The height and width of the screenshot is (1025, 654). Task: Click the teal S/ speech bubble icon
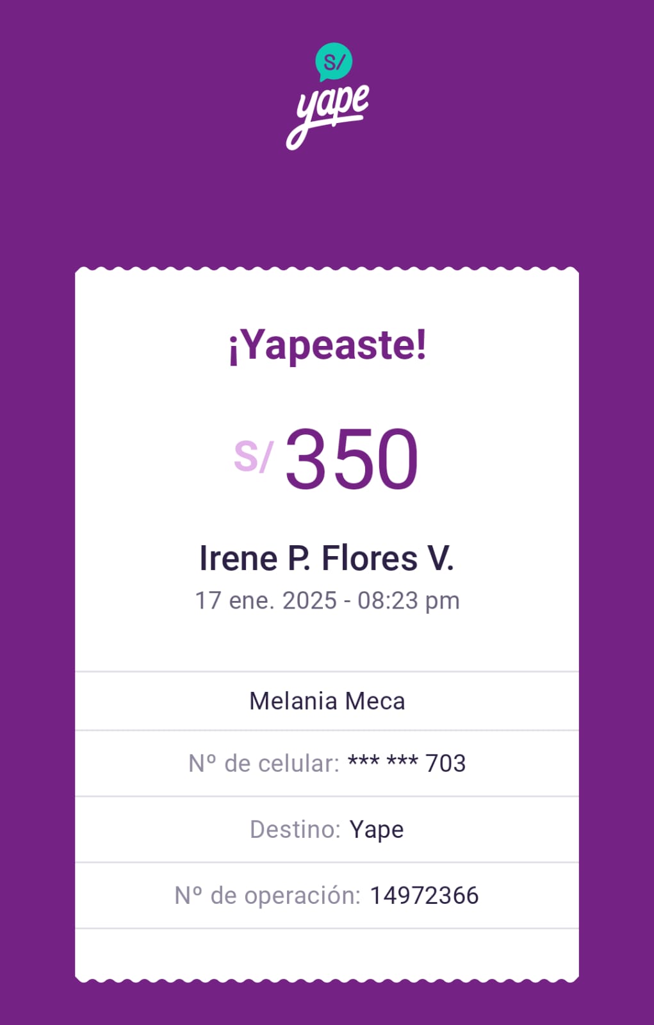point(334,61)
